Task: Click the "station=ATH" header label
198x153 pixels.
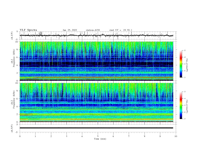Action: tap(93, 30)
